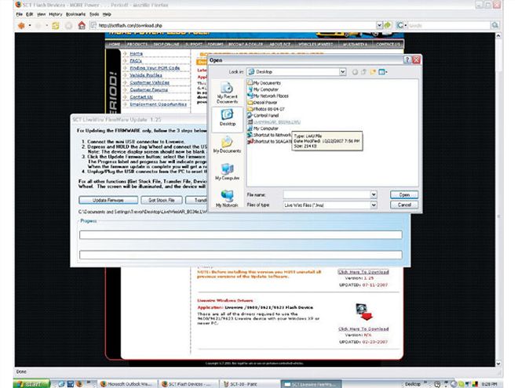Click the Open dialog help question-mark button
Image resolution: width=518 pixels, height=388 pixels.
(x=407, y=60)
